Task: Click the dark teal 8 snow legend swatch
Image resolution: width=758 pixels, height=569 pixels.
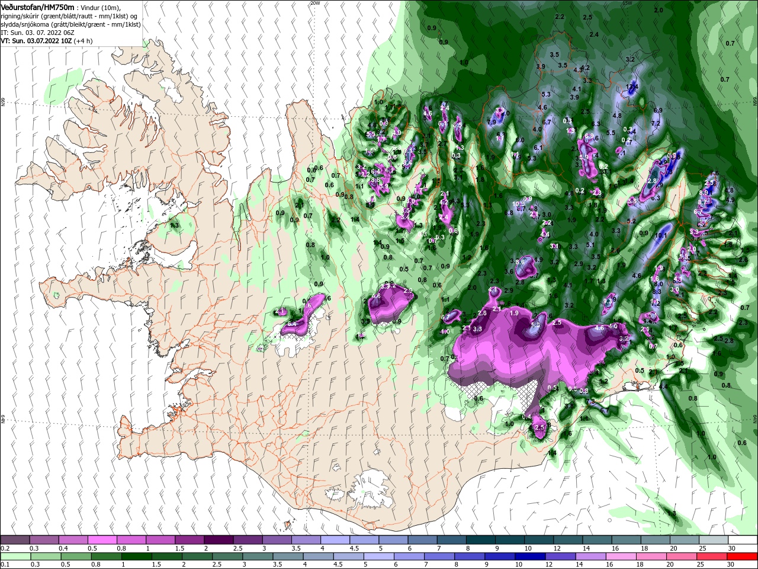Action: pyautogui.click(x=480, y=540)
